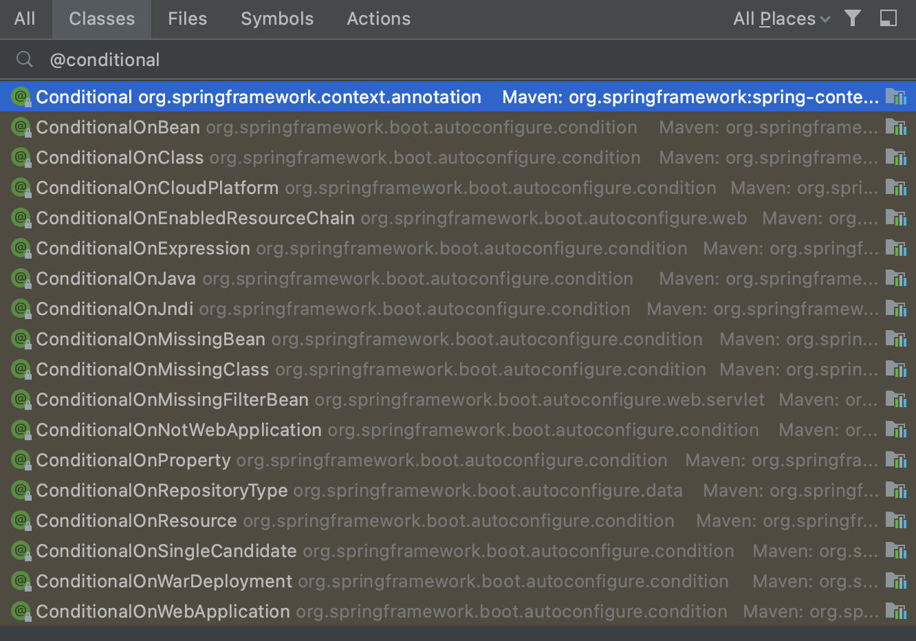Select the ConditionalOnBean result
Viewport: 916px width, 641px height.
tap(458, 127)
